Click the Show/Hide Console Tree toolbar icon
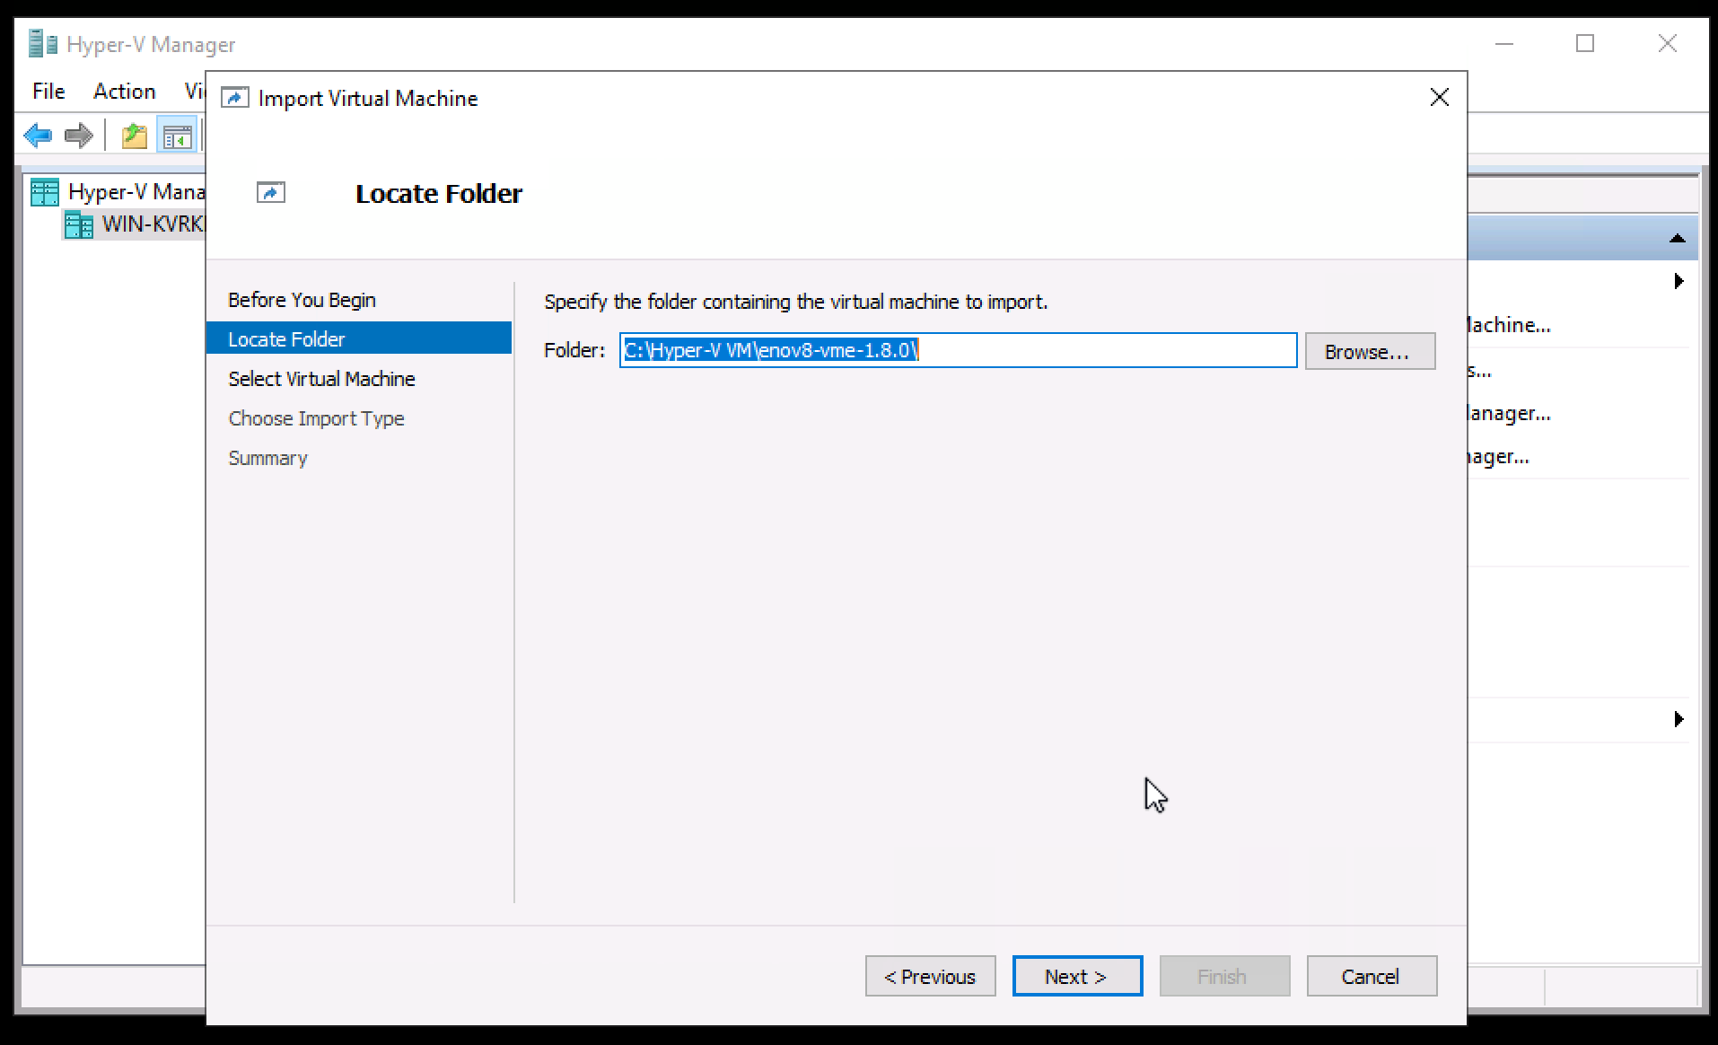The width and height of the screenshot is (1718, 1045). [177, 134]
